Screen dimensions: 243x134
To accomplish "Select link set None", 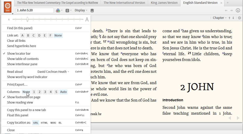I will 58,36.
